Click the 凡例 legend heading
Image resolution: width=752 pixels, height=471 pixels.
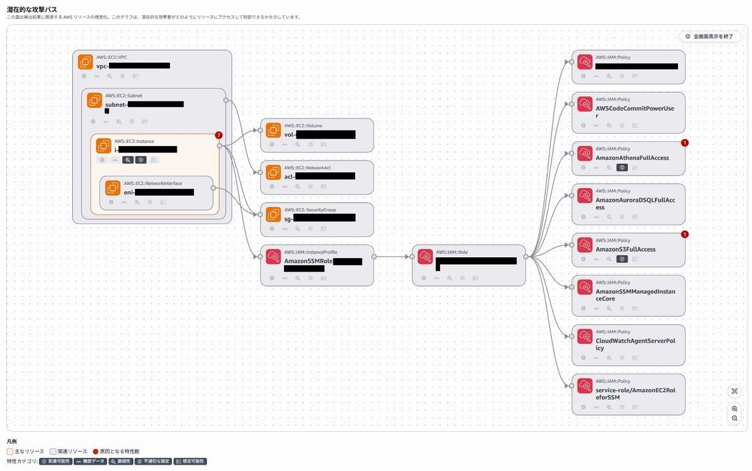pyautogui.click(x=12, y=442)
